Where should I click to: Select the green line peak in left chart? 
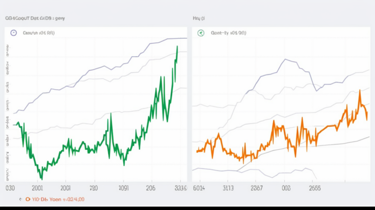point(177,46)
